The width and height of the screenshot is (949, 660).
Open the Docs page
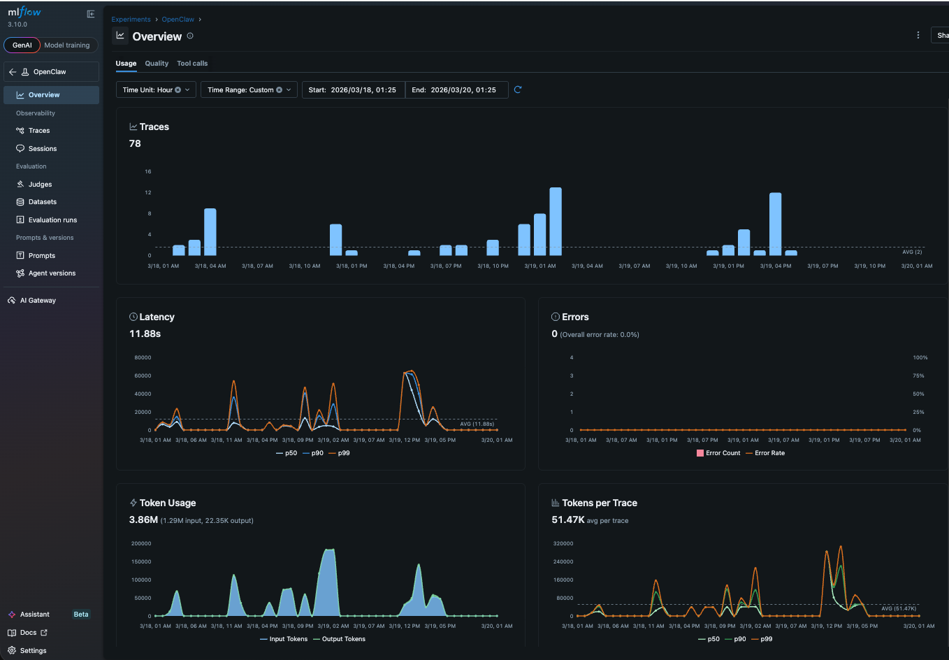click(27, 632)
